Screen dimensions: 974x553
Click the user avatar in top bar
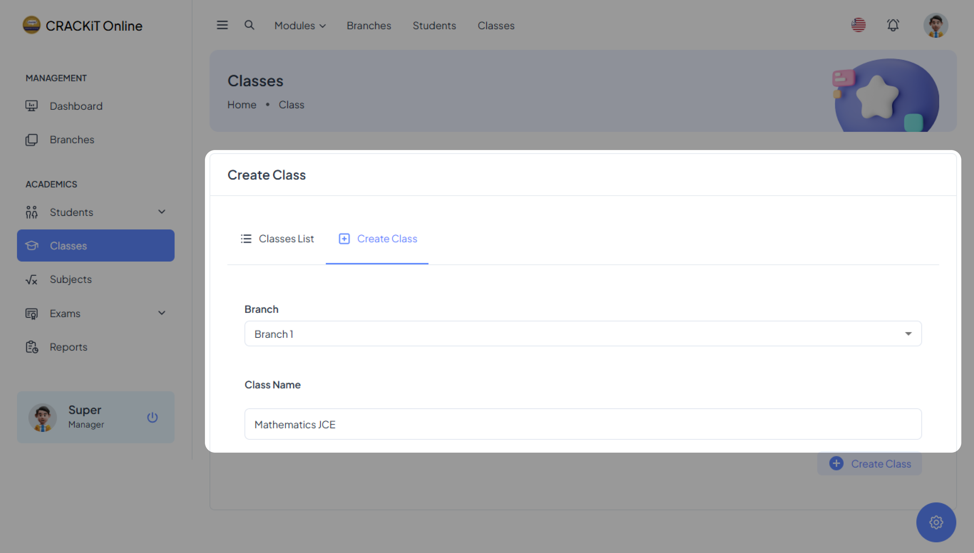click(935, 25)
